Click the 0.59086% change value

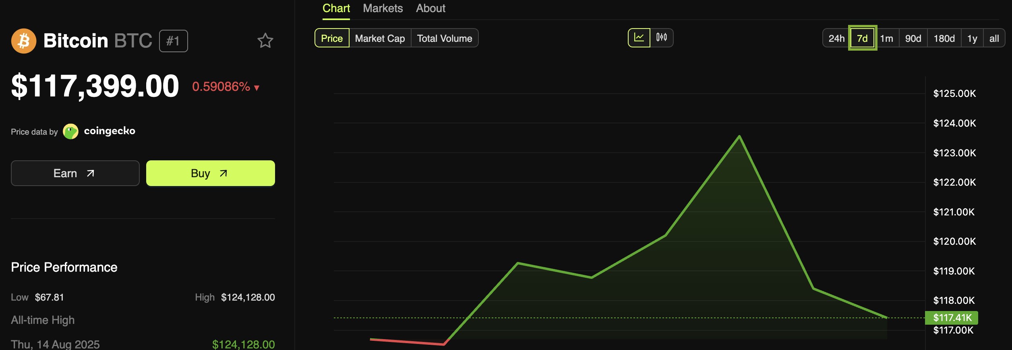(x=221, y=87)
